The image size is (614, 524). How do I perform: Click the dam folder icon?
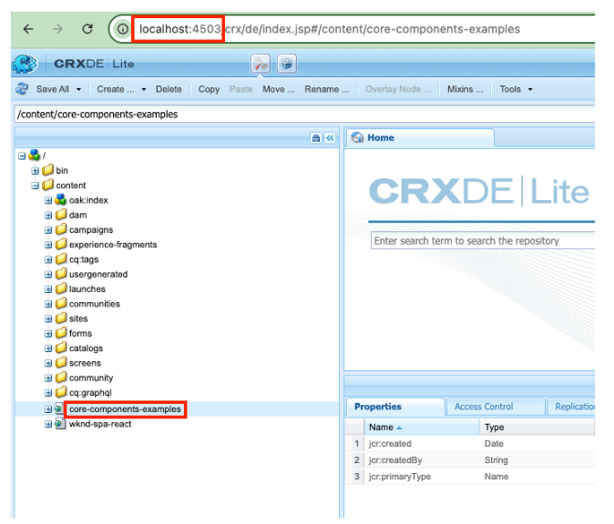[x=61, y=215]
